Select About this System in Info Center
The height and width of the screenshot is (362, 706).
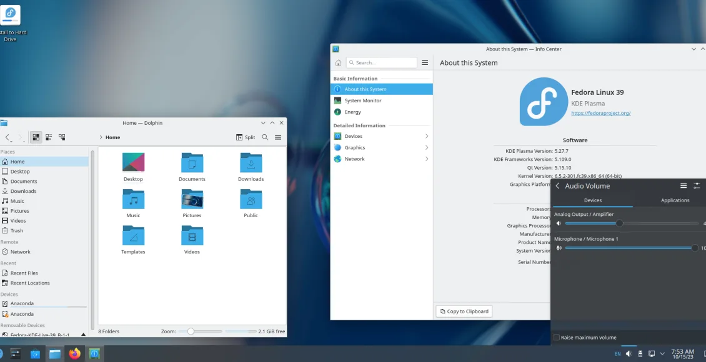pyautogui.click(x=381, y=89)
